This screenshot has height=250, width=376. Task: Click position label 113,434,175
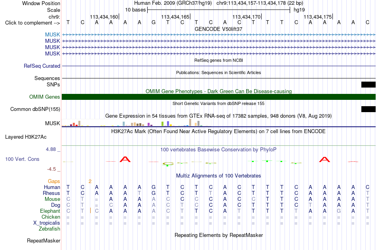coord(318,17)
